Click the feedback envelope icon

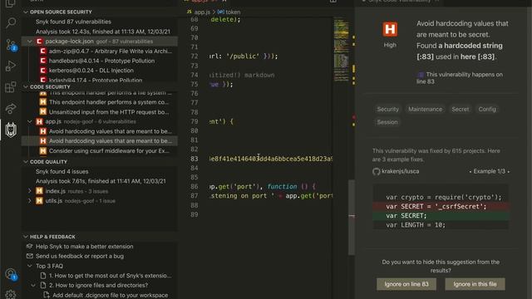pos(30,256)
